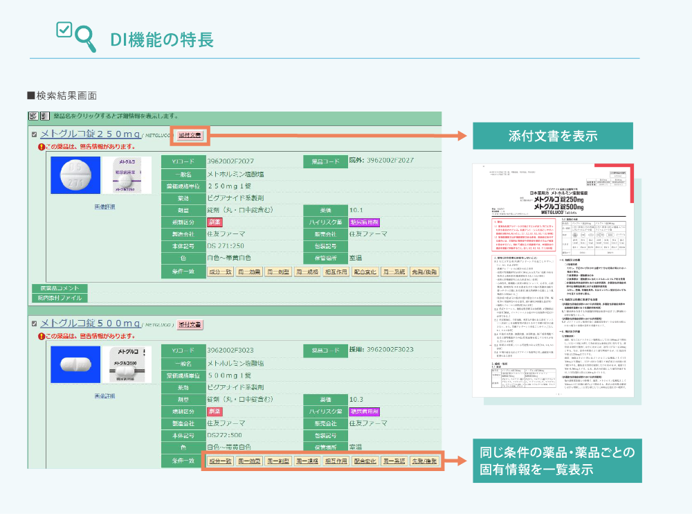
Task: Click the purple 糖尿病用剤 tag for 250mg
Action: point(365,222)
